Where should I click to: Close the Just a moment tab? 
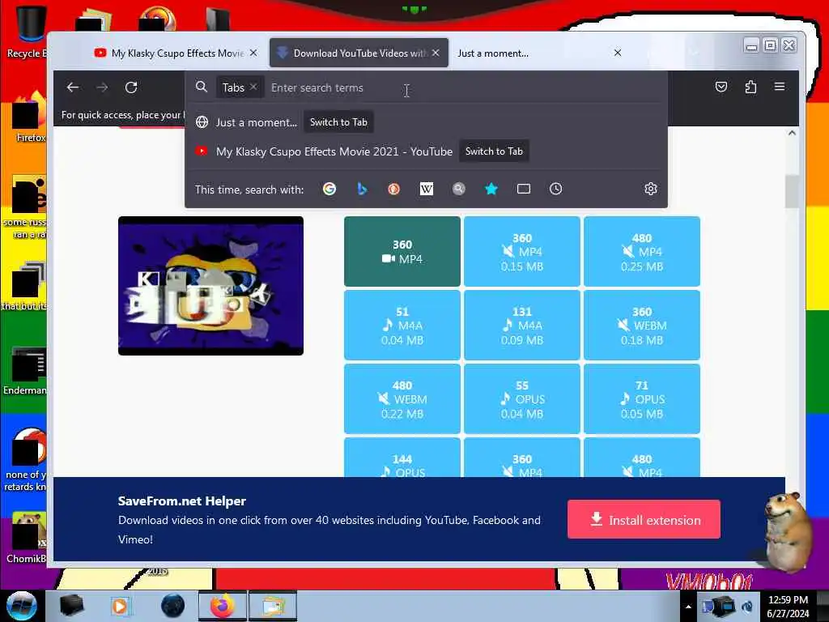tap(618, 53)
